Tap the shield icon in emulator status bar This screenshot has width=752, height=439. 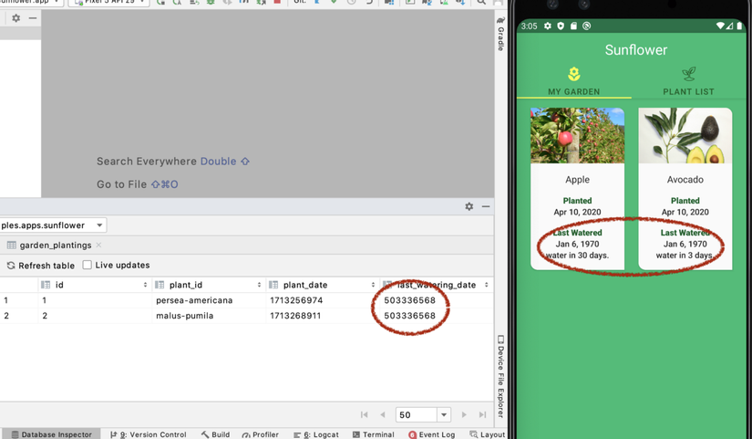coord(561,26)
